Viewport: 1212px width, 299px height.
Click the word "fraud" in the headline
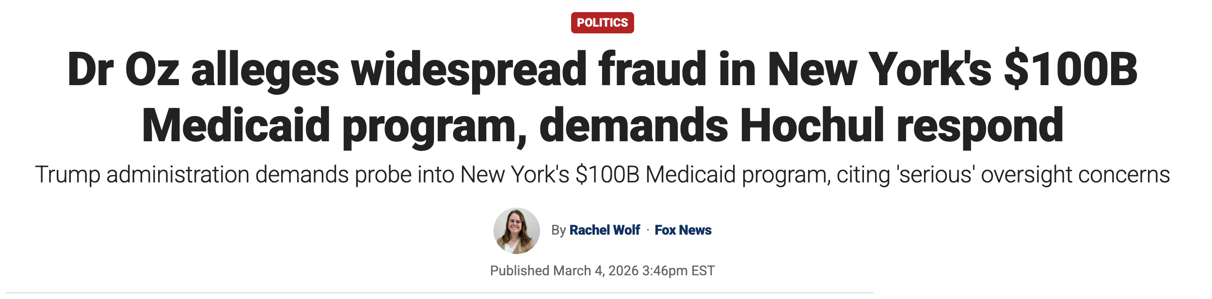click(653, 70)
